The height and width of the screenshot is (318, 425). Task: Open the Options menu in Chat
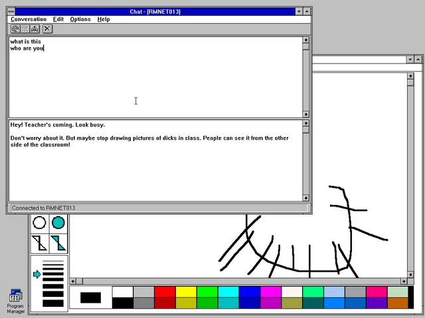coord(80,19)
